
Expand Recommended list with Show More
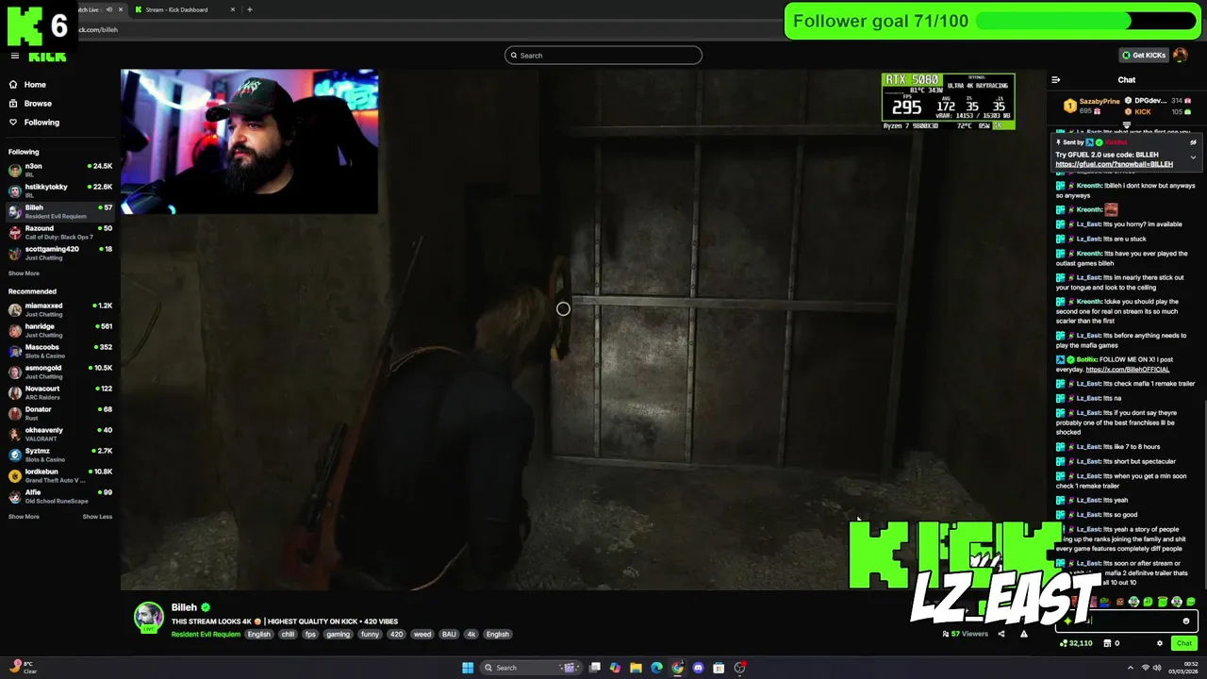[x=24, y=517]
